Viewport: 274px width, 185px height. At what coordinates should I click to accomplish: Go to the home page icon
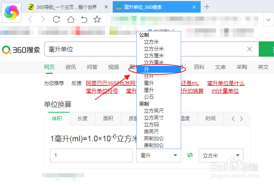(71, 19)
